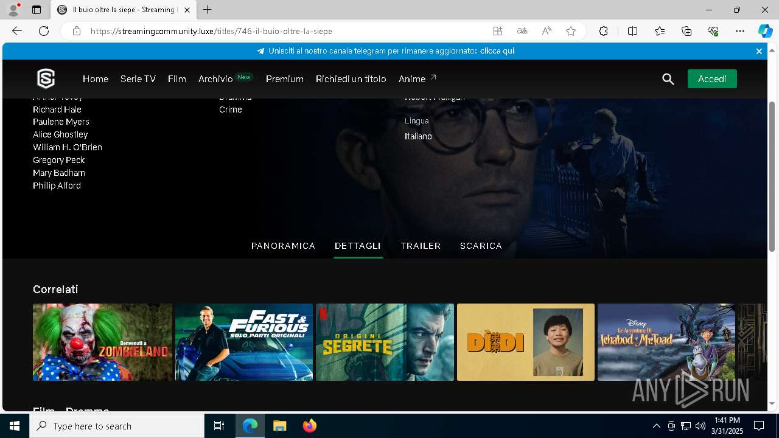Open the Edge profile avatar

(13, 10)
